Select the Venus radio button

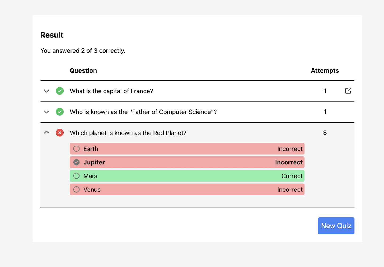[77, 190]
